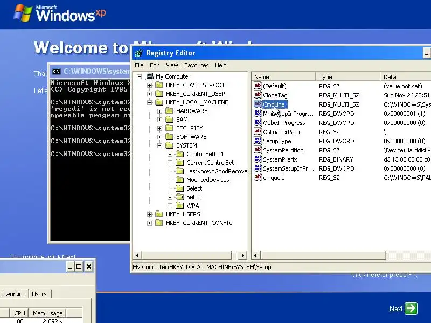Viewport: 431px width, 323px height.
Task: Click the HKEY_LOCAL_MACHINE folder icon
Action: pyautogui.click(x=159, y=102)
